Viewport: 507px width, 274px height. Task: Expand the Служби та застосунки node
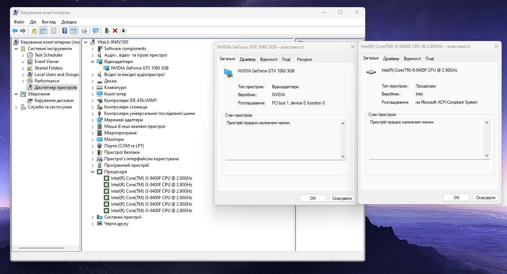[x=16, y=107]
